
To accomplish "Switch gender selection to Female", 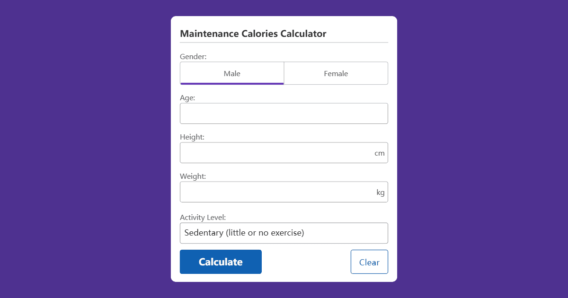I will pyautogui.click(x=336, y=73).
